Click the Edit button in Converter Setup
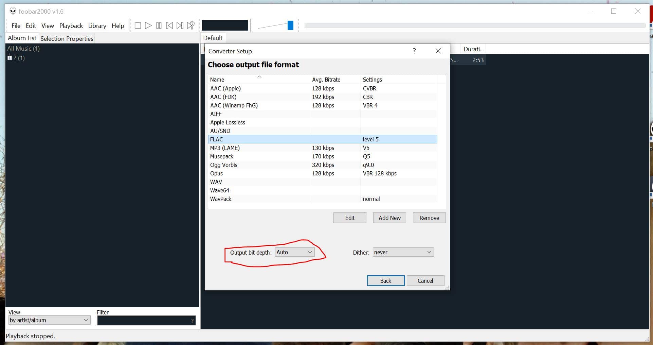Viewport: 653px width, 345px height. pyautogui.click(x=350, y=218)
